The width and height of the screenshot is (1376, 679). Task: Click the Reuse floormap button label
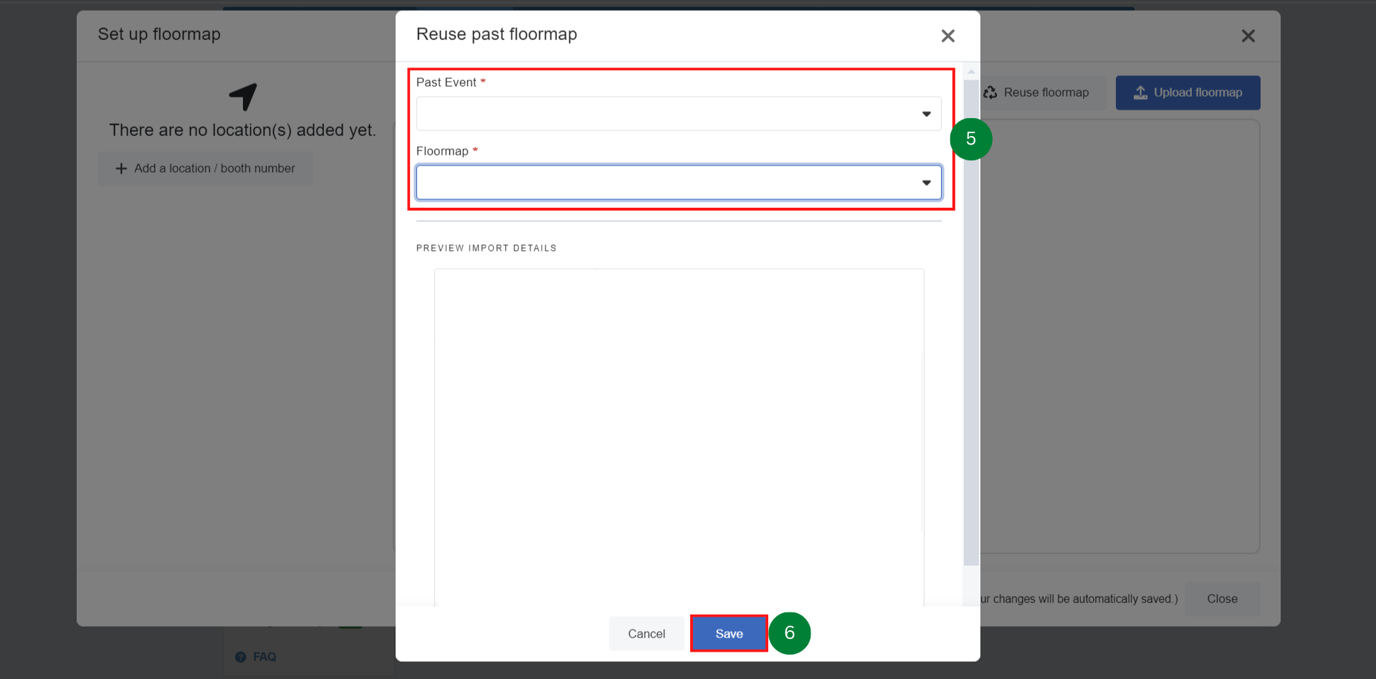click(1046, 92)
